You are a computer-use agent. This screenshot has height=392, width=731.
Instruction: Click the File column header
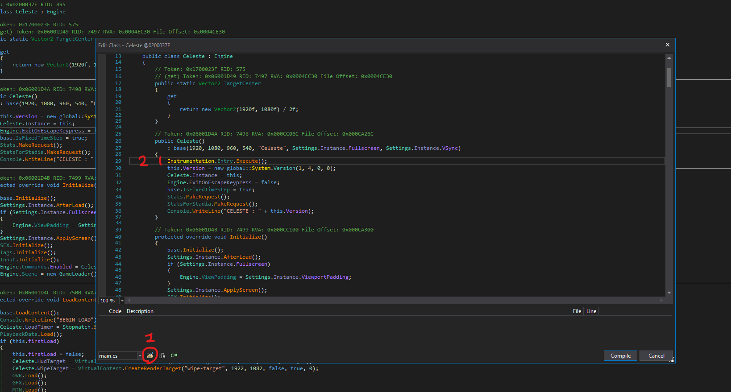pyautogui.click(x=577, y=311)
